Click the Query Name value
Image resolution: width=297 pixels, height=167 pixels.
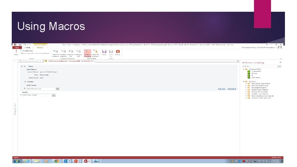click(x=48, y=72)
